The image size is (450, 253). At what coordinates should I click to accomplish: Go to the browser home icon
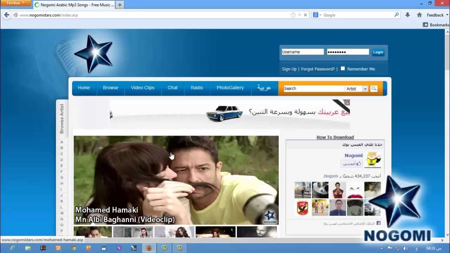[x=419, y=15]
